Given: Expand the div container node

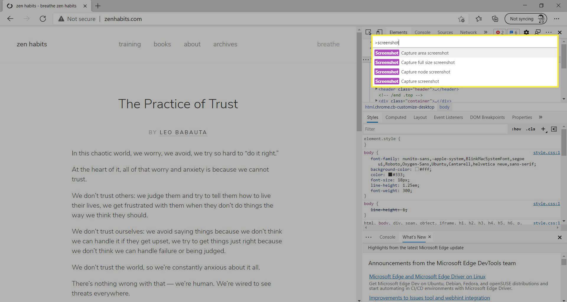Looking at the screenshot, I should coord(377,101).
